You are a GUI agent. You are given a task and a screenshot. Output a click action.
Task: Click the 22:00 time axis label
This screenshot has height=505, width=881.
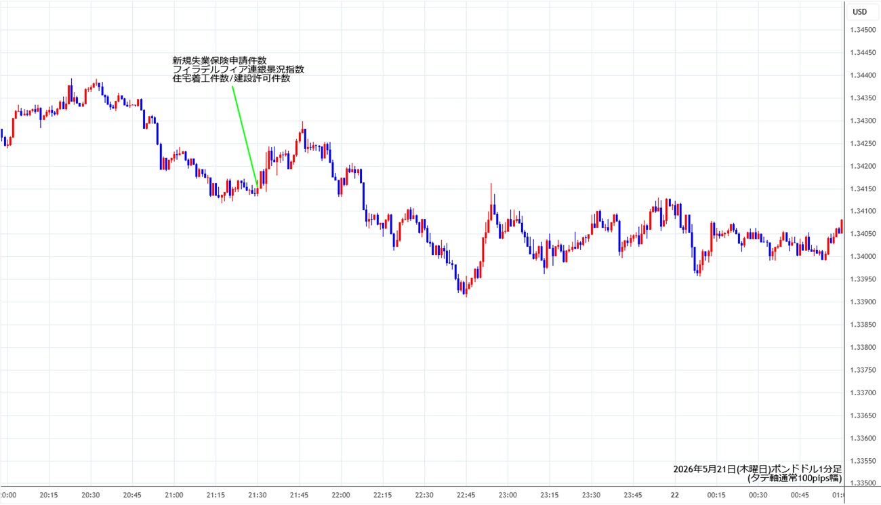coord(341,496)
